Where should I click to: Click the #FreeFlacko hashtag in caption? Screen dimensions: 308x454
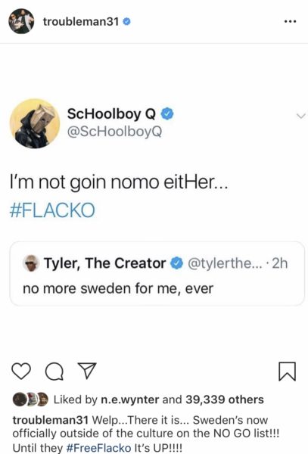point(98,448)
